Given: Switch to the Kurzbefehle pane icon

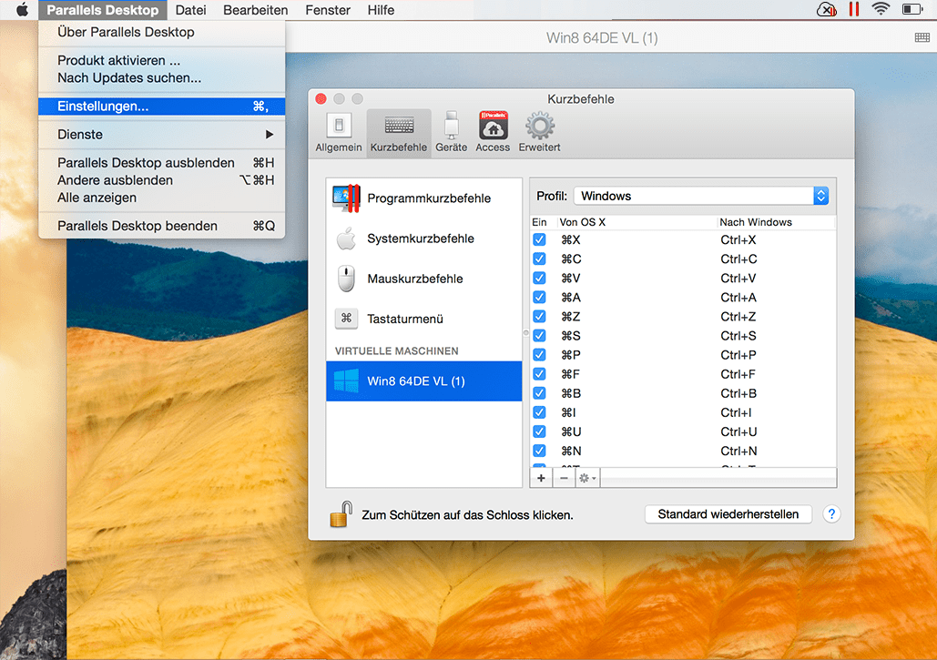Looking at the screenshot, I should (398, 130).
